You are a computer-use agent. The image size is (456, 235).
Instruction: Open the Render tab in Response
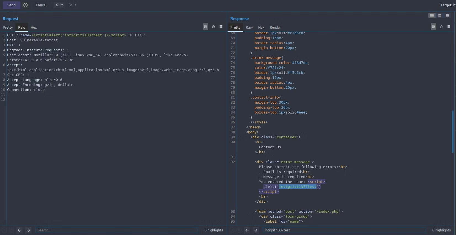coord(275,27)
